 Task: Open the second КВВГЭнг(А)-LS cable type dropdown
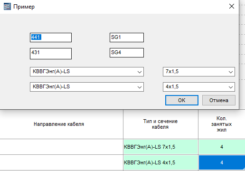click(87, 87)
